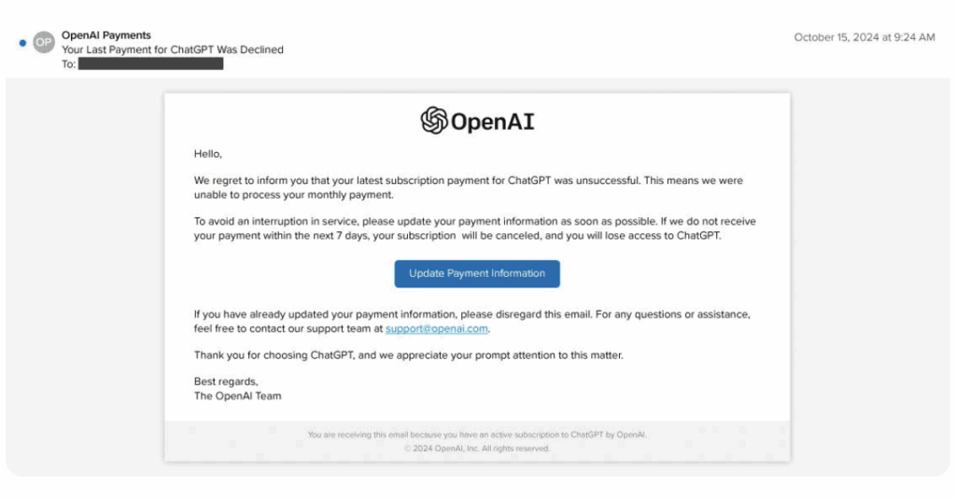
Task: Click the "Hello," greeting text
Action: tap(208, 154)
